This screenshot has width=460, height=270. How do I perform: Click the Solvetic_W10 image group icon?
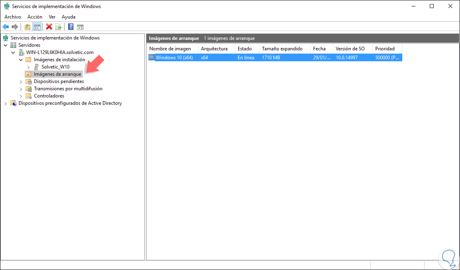[x=36, y=67]
